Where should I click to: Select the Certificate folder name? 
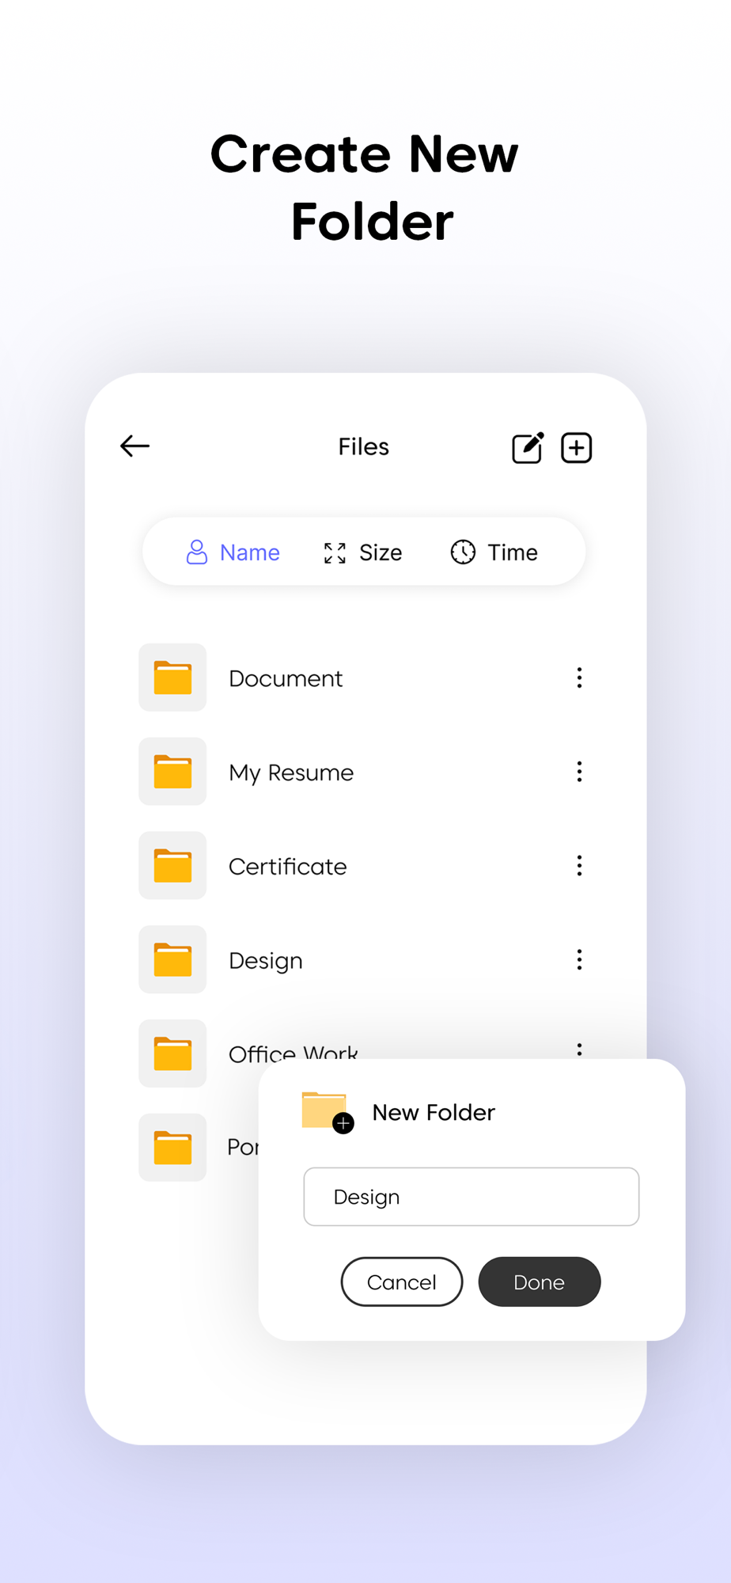tap(288, 867)
